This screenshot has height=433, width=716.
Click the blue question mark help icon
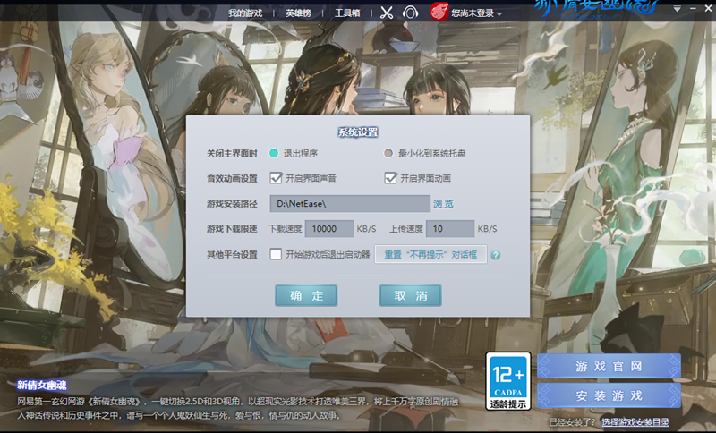(496, 255)
